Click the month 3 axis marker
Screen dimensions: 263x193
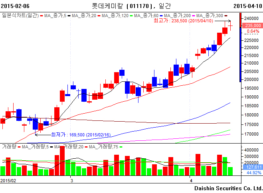pyautogui.click(x=72, y=181)
